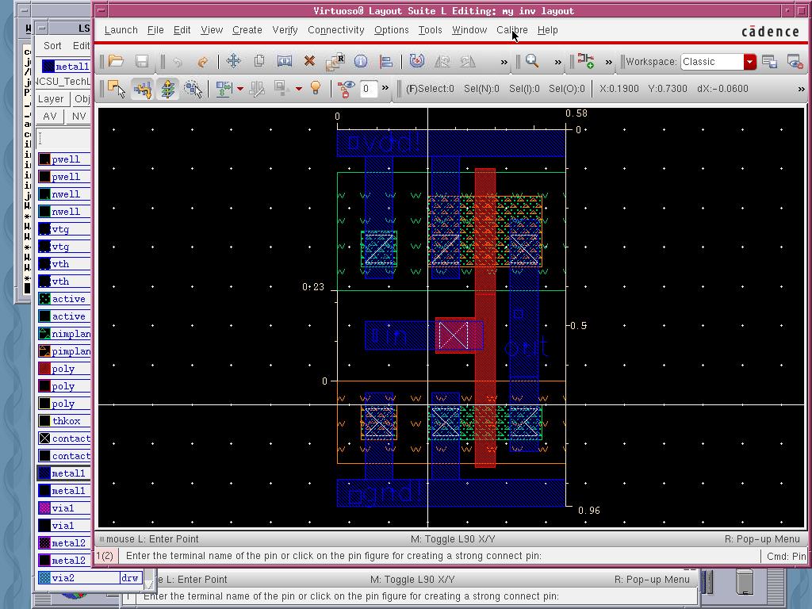
Task: Expand status toolbar overflow chevron after dX
Action: 801,89
